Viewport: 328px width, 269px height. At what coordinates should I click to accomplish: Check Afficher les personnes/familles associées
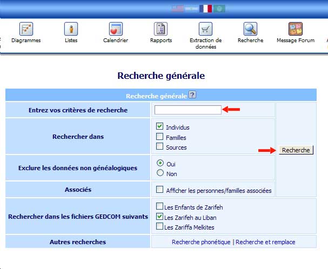(x=160, y=189)
